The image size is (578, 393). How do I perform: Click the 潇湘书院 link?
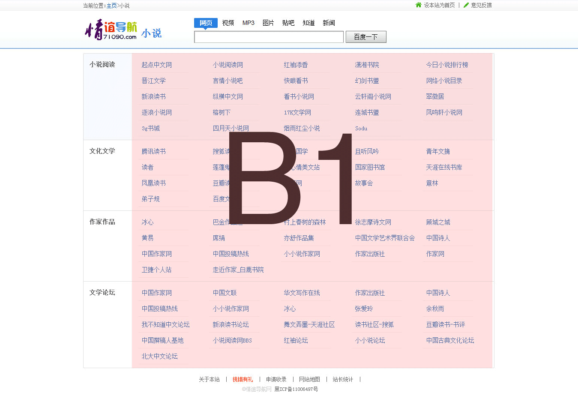(367, 65)
